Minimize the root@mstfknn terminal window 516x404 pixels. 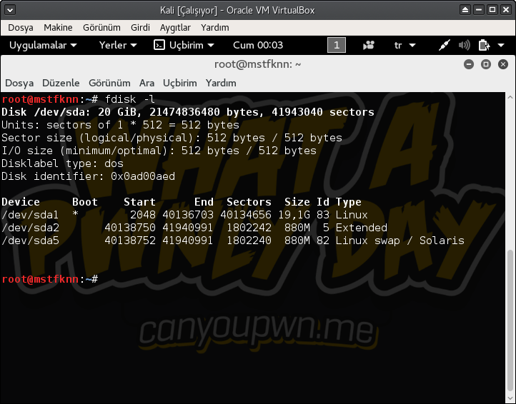click(469, 64)
